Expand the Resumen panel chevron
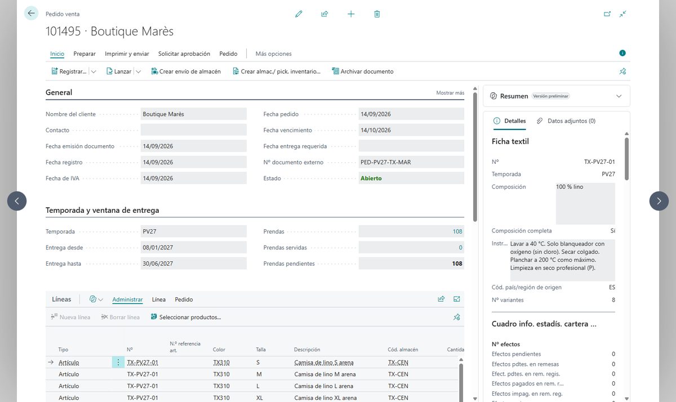The width and height of the screenshot is (676, 402). coord(619,96)
